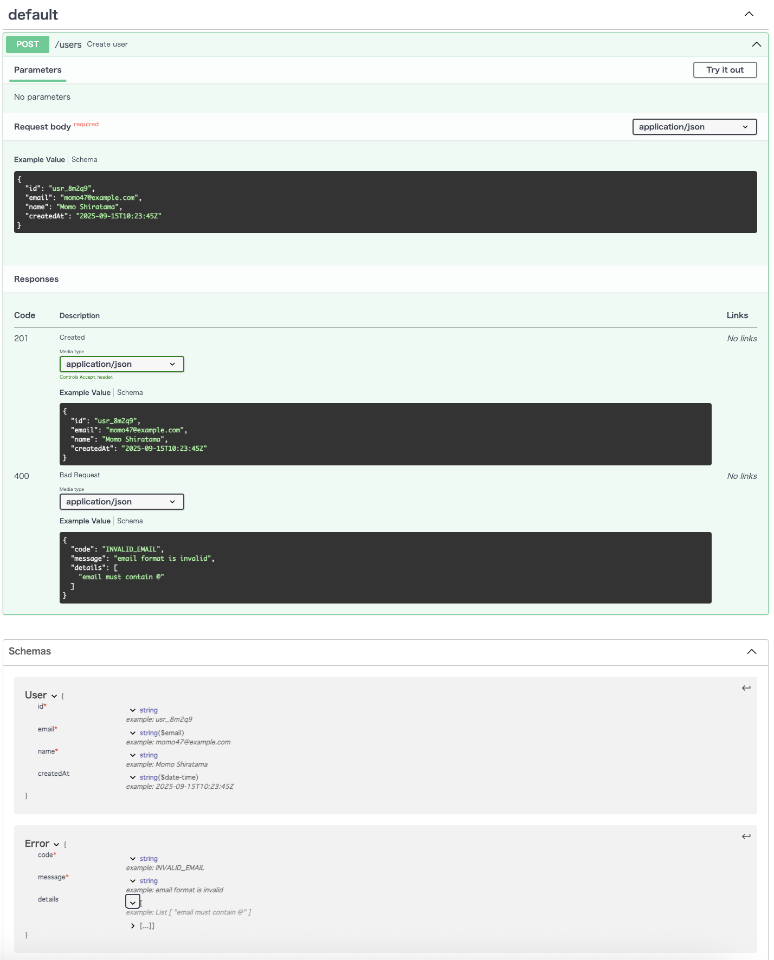Collapse the POST /users operation chevron
Viewport: 774px width, 960px height.
pyautogui.click(x=756, y=44)
